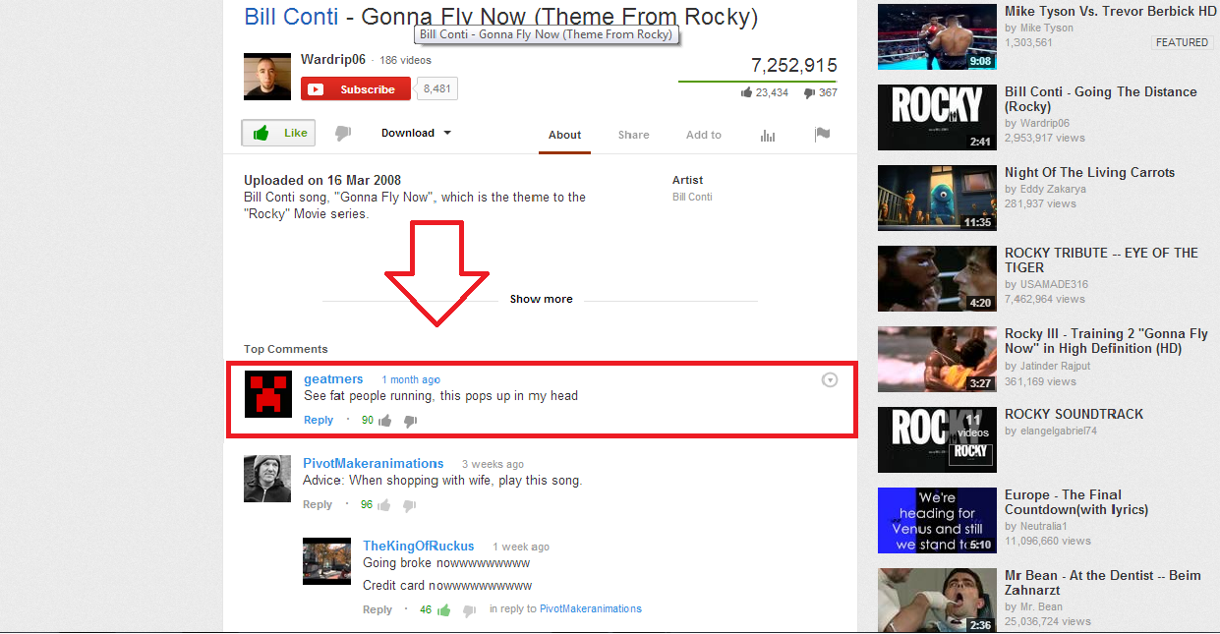Click the YouTube play icon inside the Subscribe button
Viewport: 1220px width, 634px height.
(x=315, y=87)
